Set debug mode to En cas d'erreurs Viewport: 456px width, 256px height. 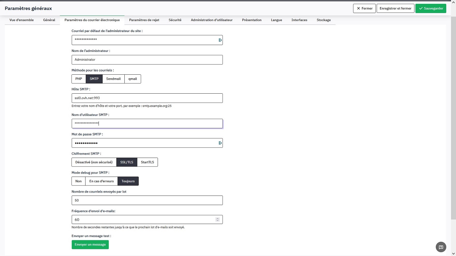tap(102, 181)
